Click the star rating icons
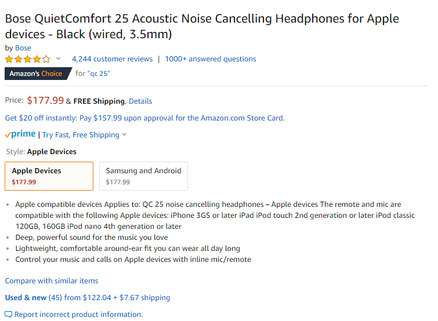Screen dimensions: 438x321 27,59
